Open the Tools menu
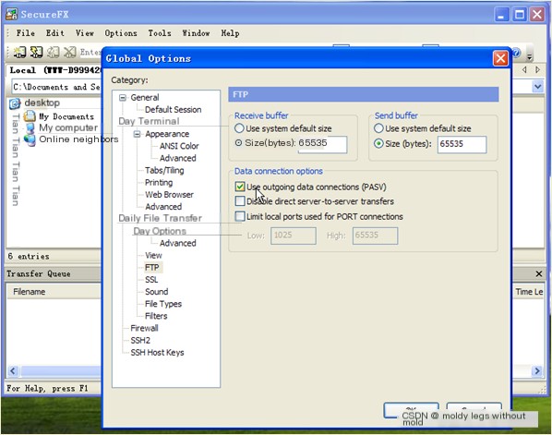 click(160, 33)
